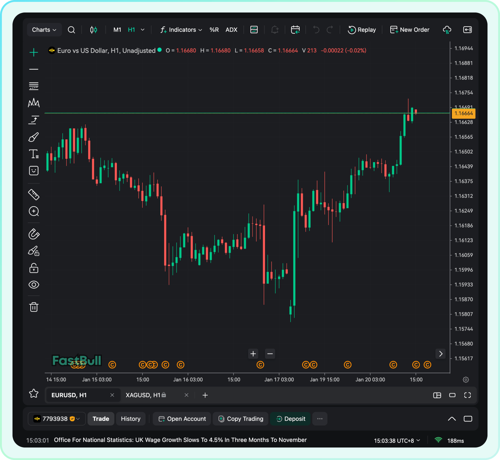Click the 1.16664 current price label
The image size is (500, 460).
pos(463,113)
